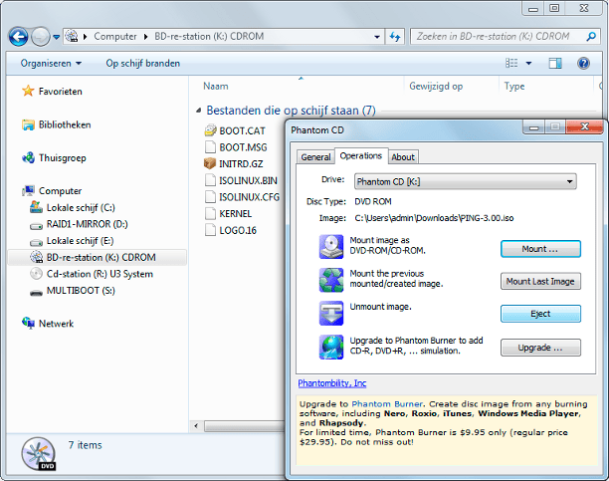The width and height of the screenshot is (609, 481).
Task: Open MULTIBOOT (S:) drive
Action: [x=81, y=291]
